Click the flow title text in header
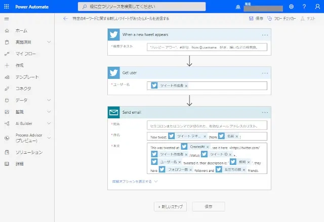Viewport: 324px width, 222px height. point(120,19)
